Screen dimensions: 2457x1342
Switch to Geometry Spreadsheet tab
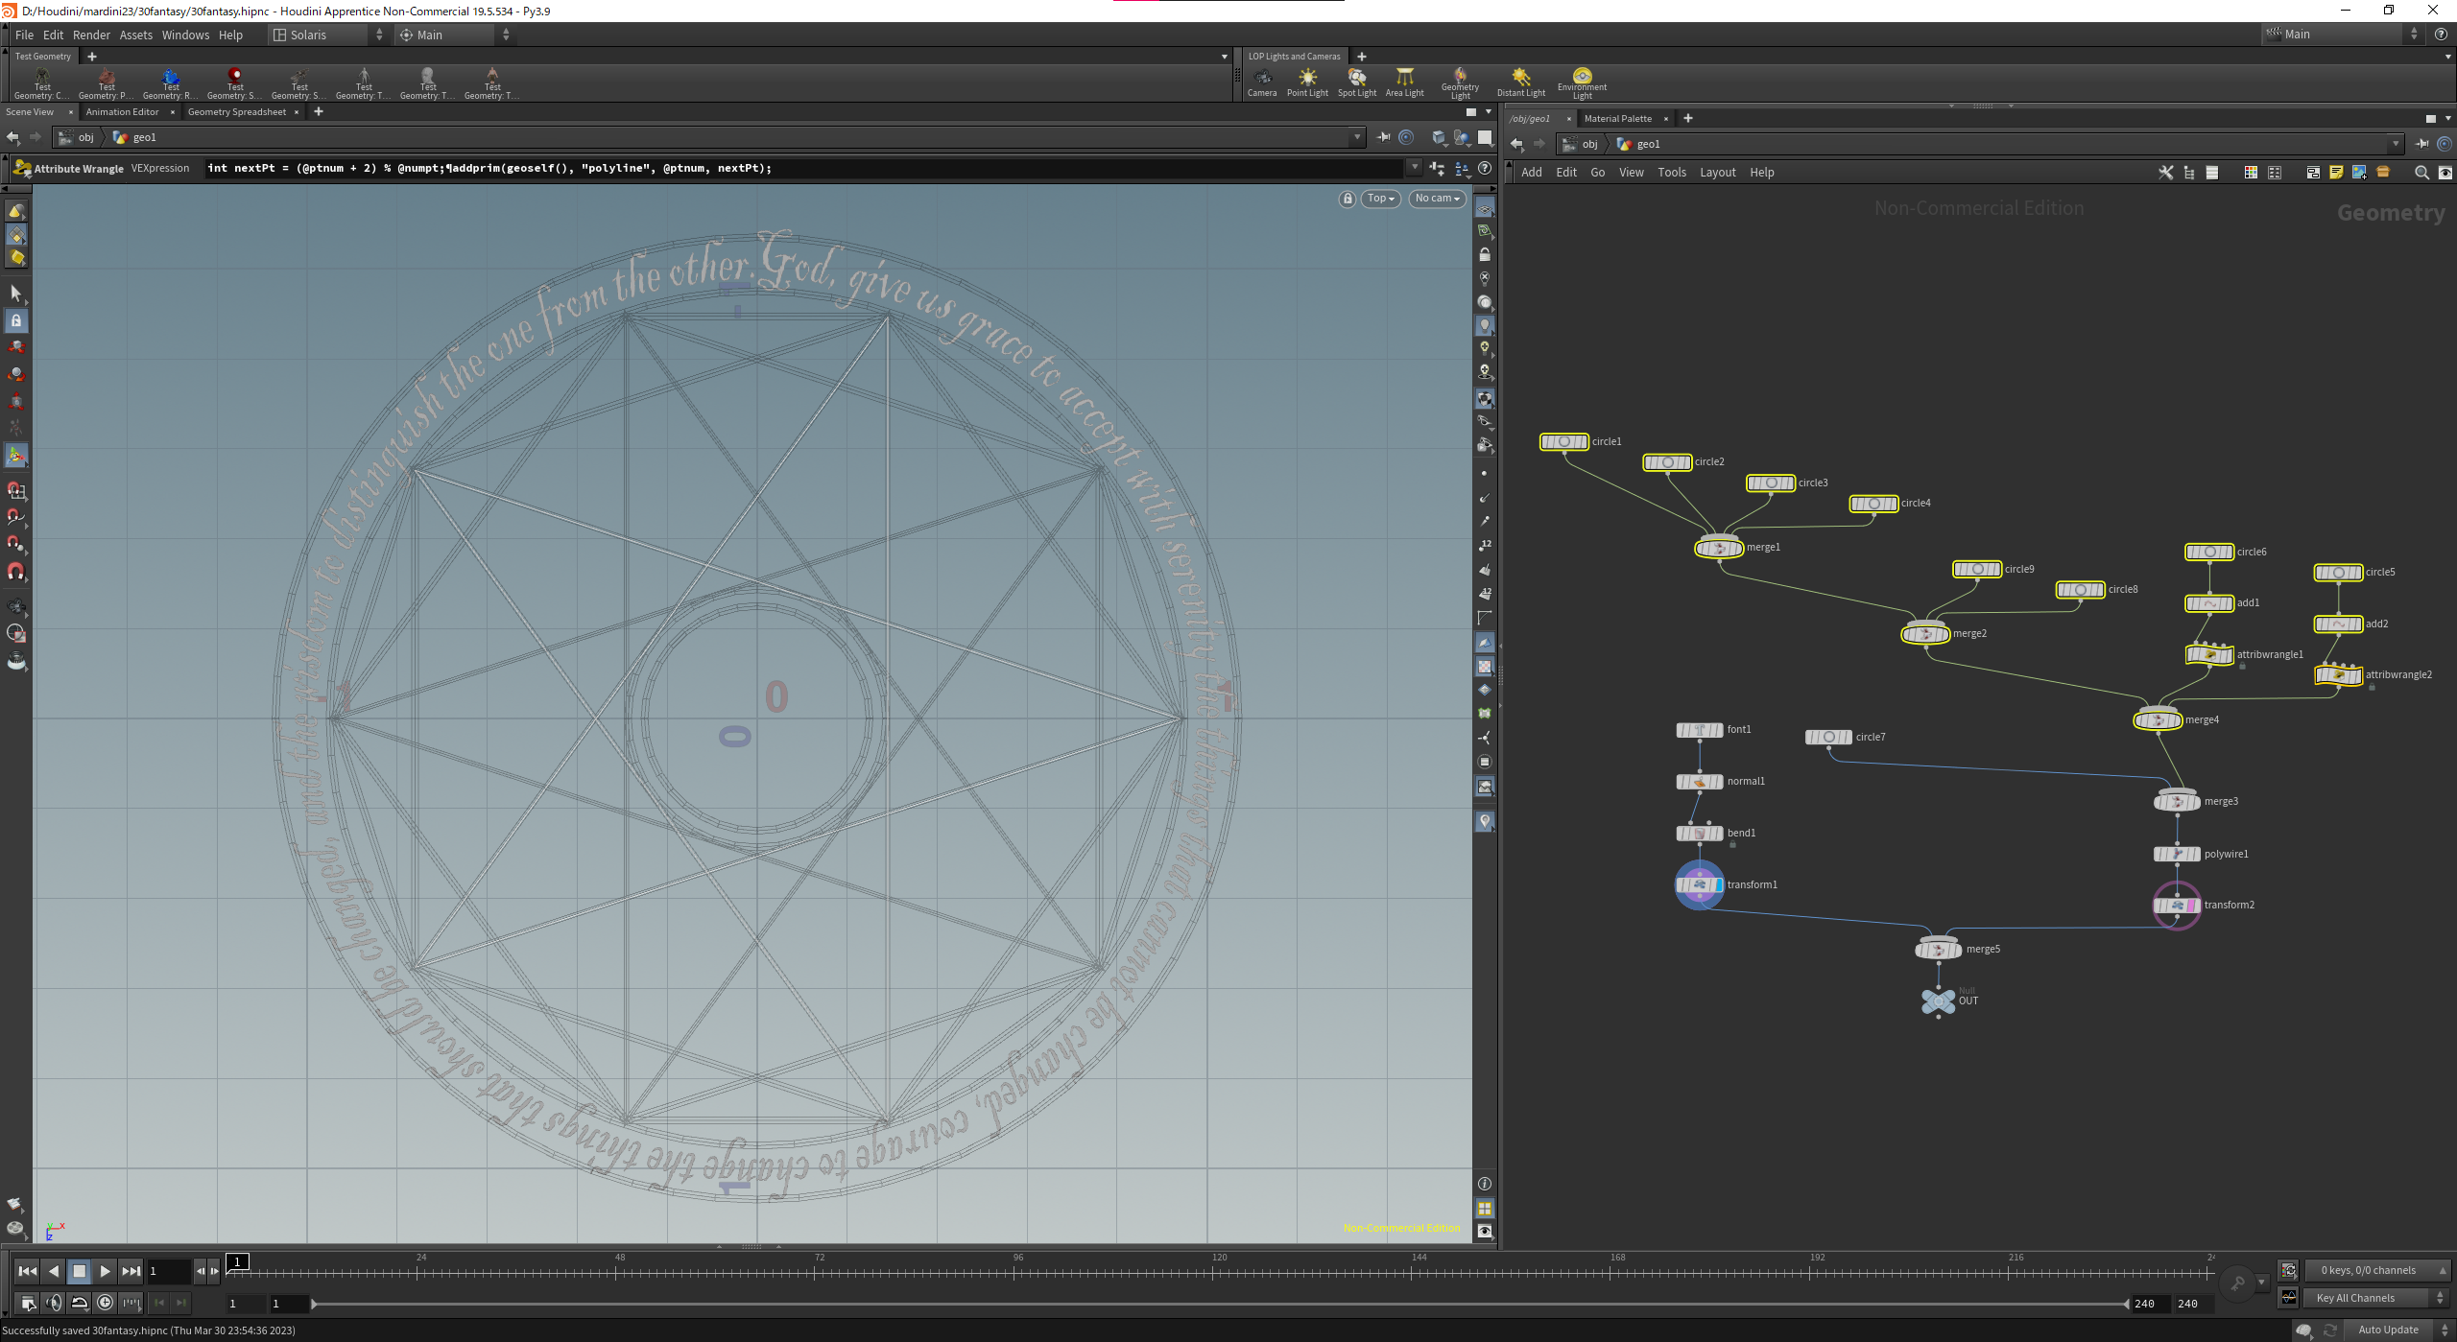coord(237,112)
